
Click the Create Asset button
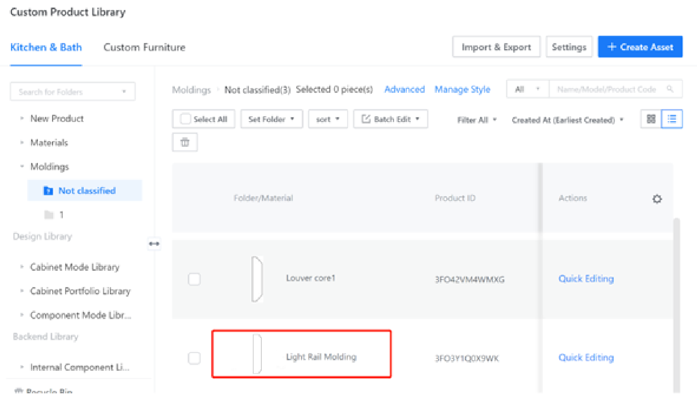(640, 47)
